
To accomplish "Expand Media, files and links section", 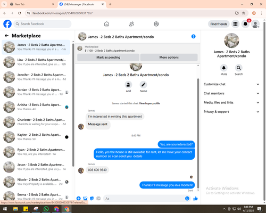I will pyautogui.click(x=231, y=103).
